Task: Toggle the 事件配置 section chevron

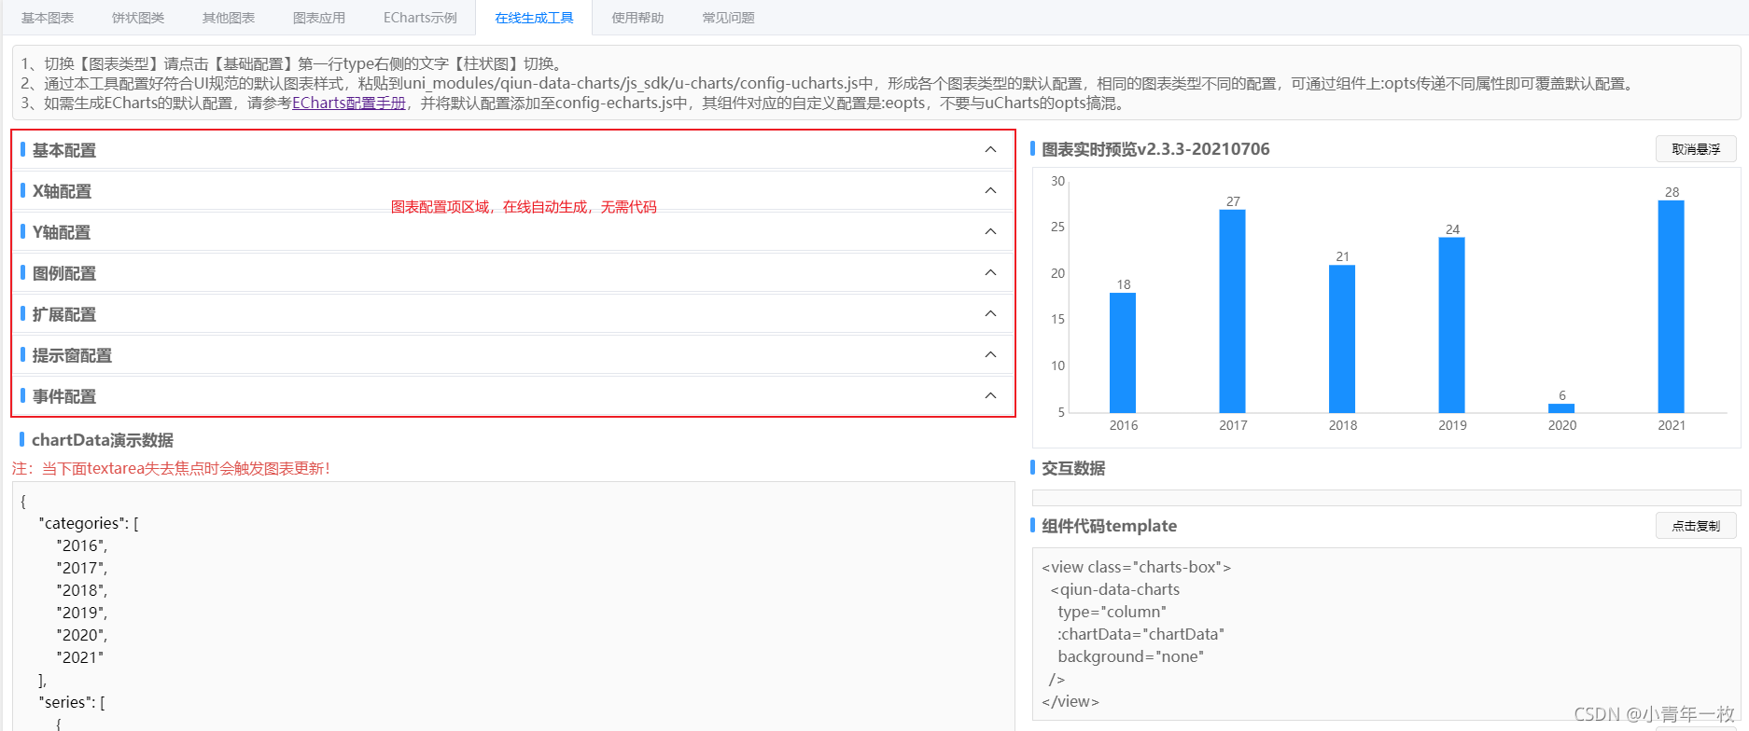Action: (x=990, y=396)
